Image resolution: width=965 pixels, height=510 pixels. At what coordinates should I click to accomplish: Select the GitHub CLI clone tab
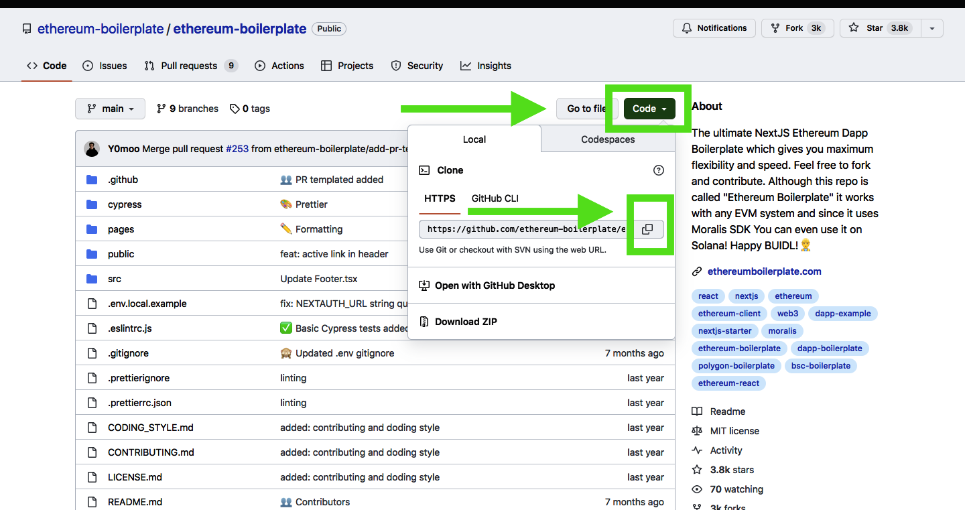pyautogui.click(x=495, y=198)
